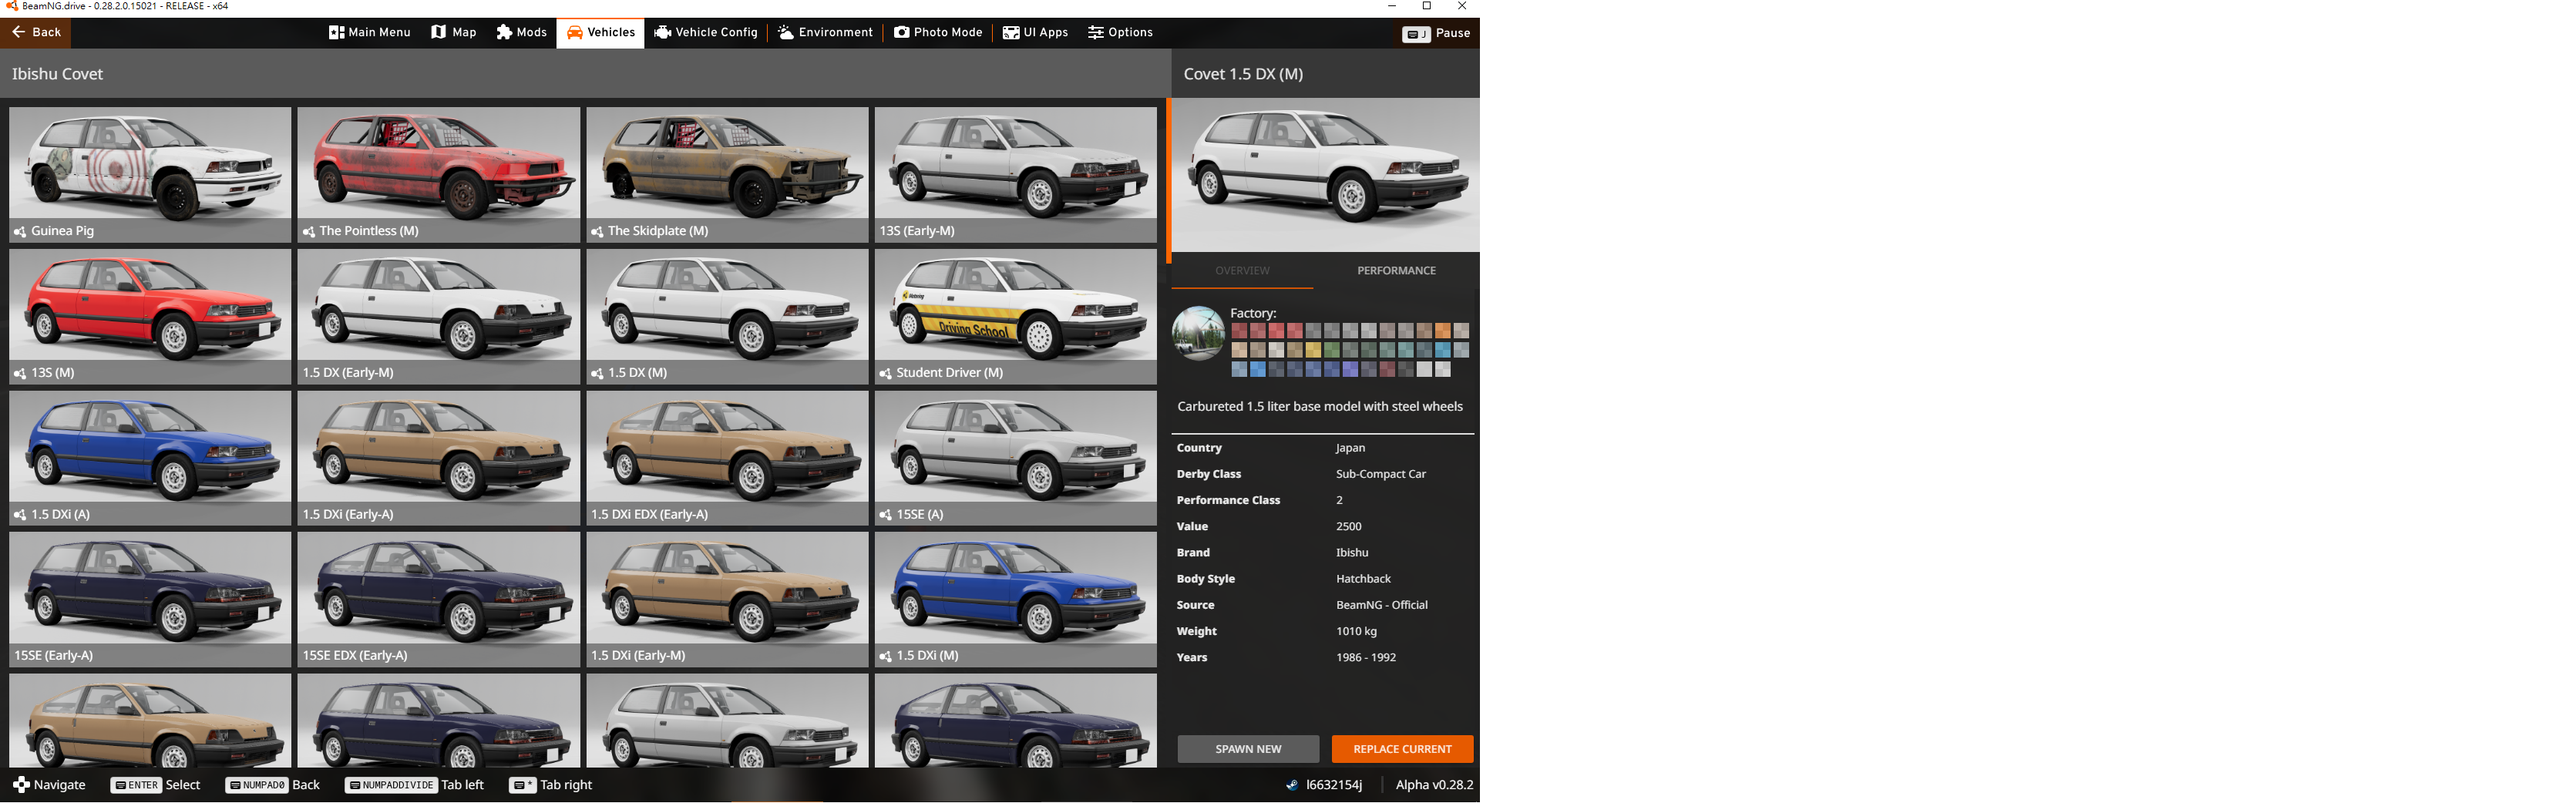This screenshot has height=803, width=2576.
Task: Choose the 15SE (Early-A) tile
Action: (150, 600)
